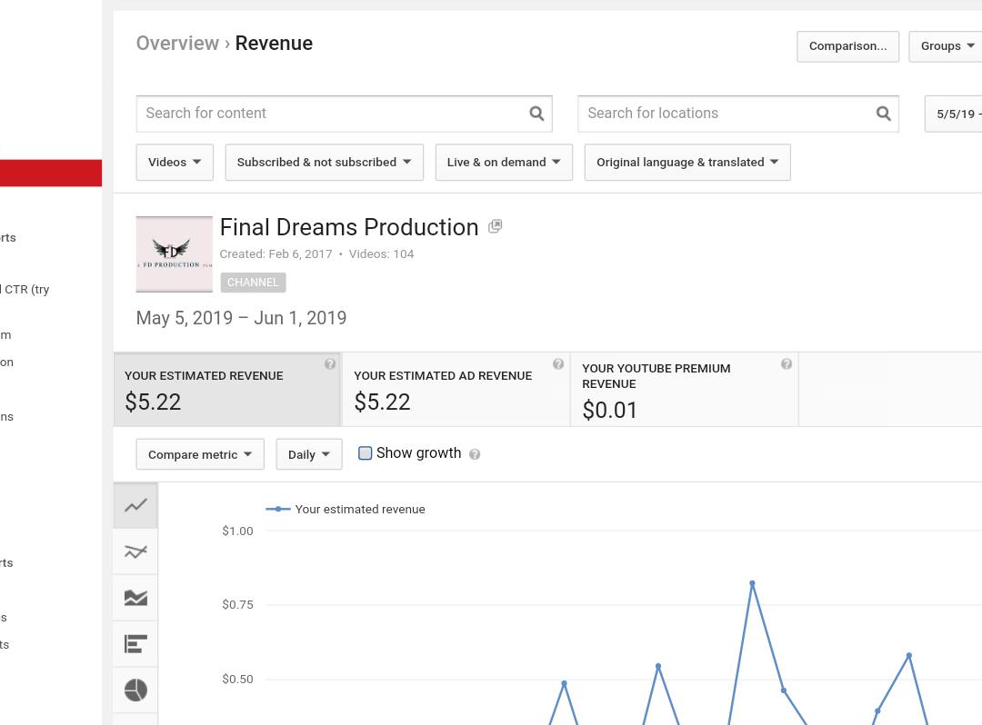The image size is (982, 725).
Task: Click the May 5, 2019 – Jun 1, 2019 text
Action: tap(241, 318)
